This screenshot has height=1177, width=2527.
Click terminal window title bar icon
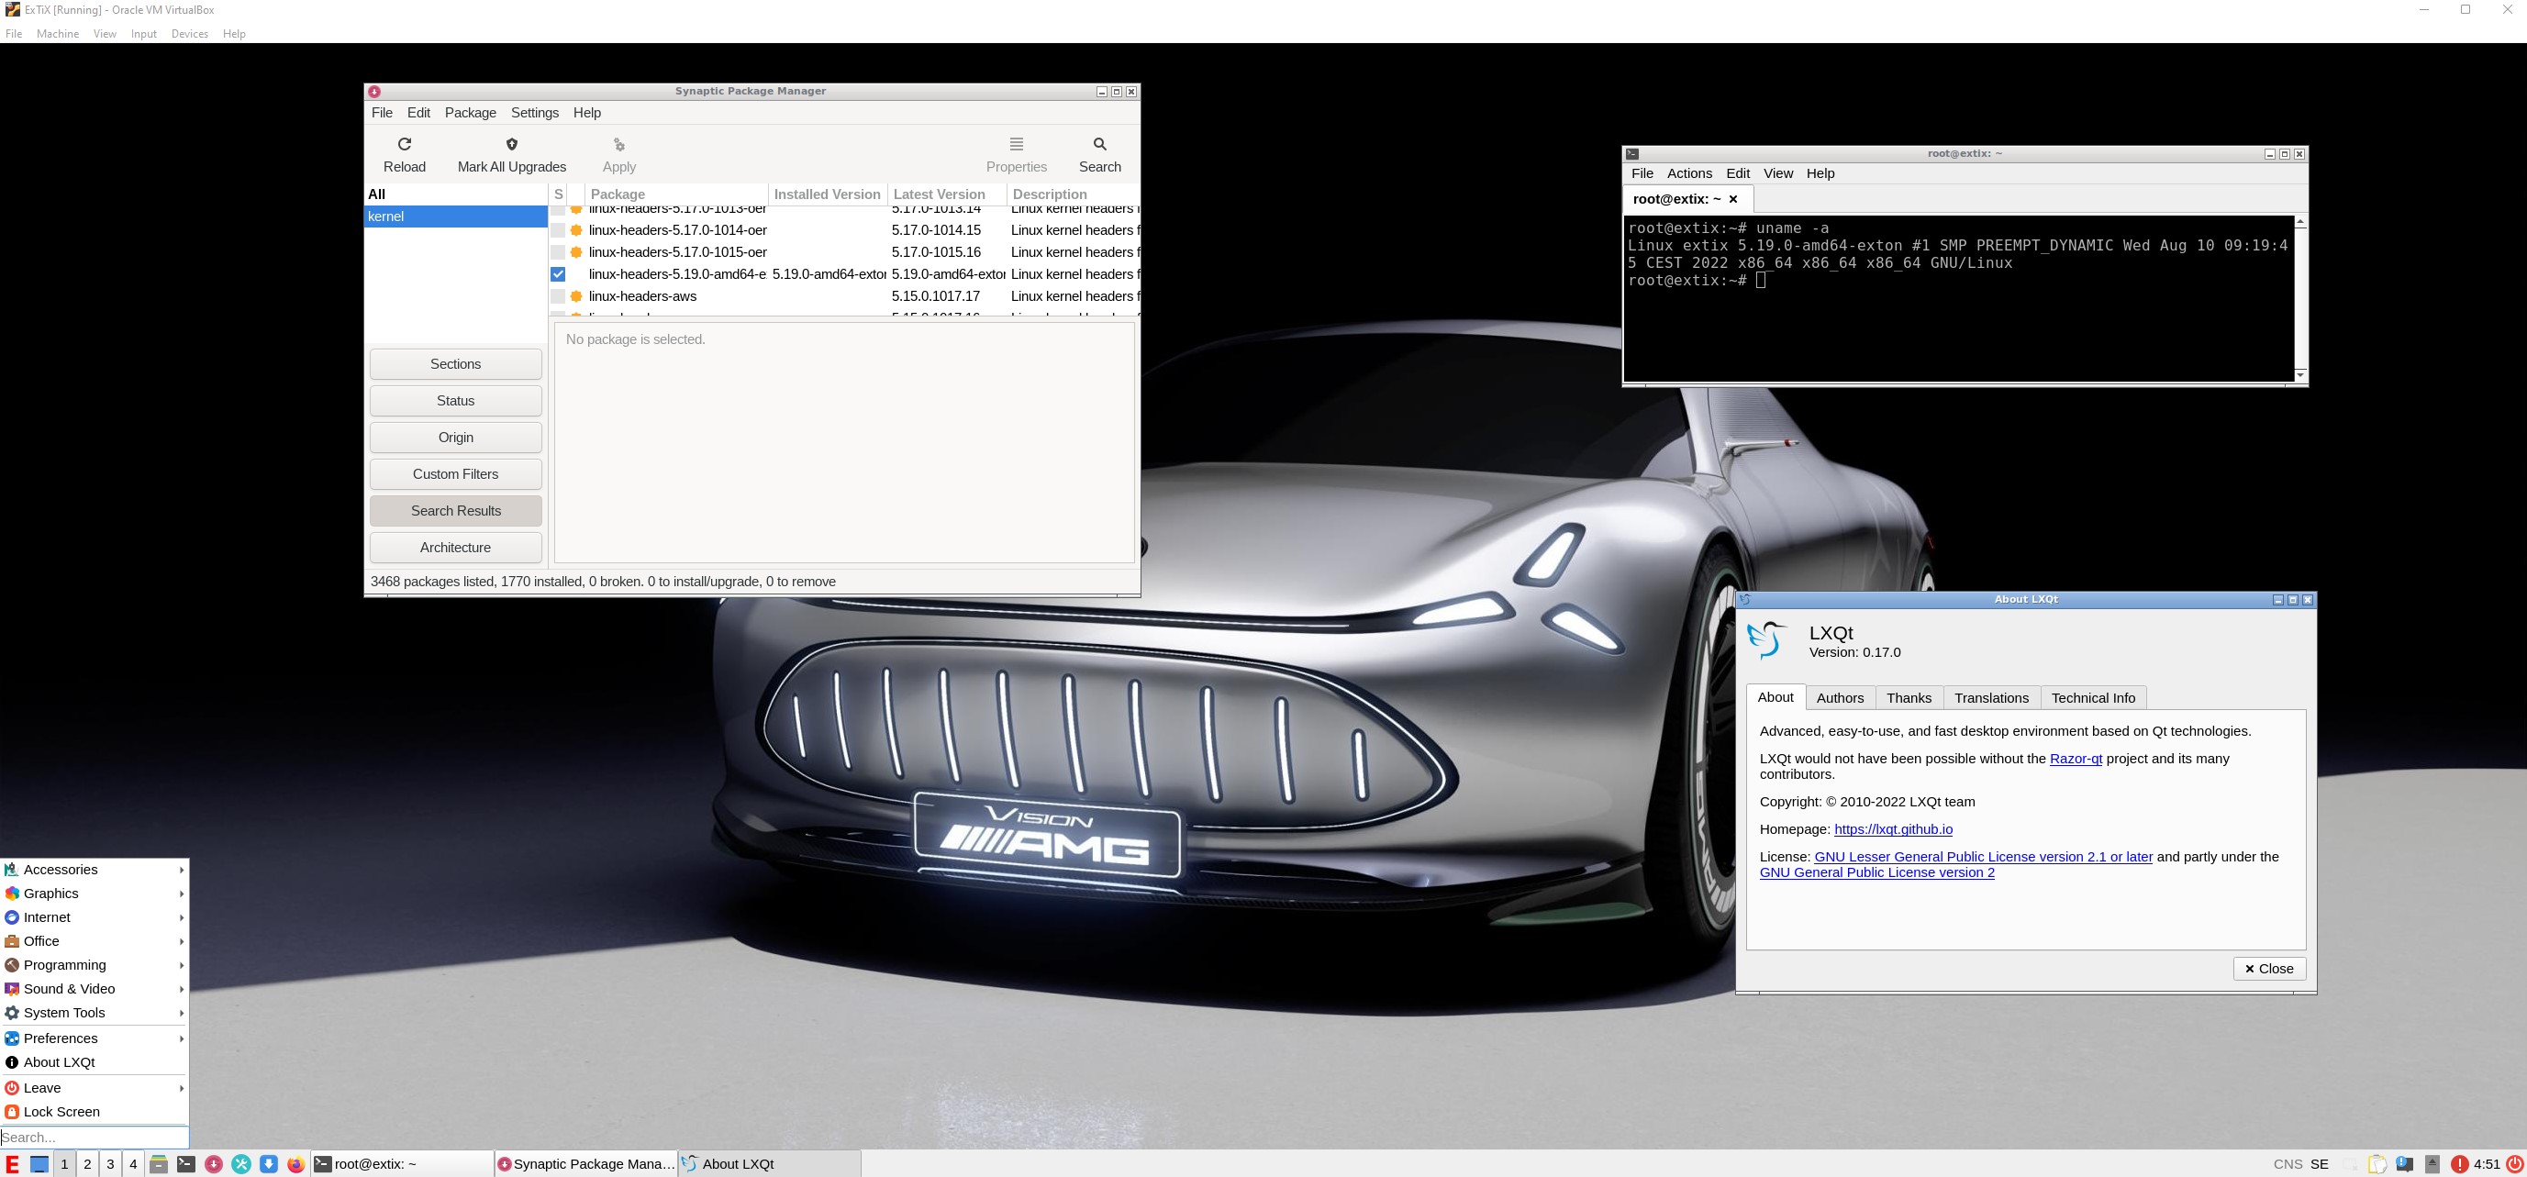click(1632, 154)
